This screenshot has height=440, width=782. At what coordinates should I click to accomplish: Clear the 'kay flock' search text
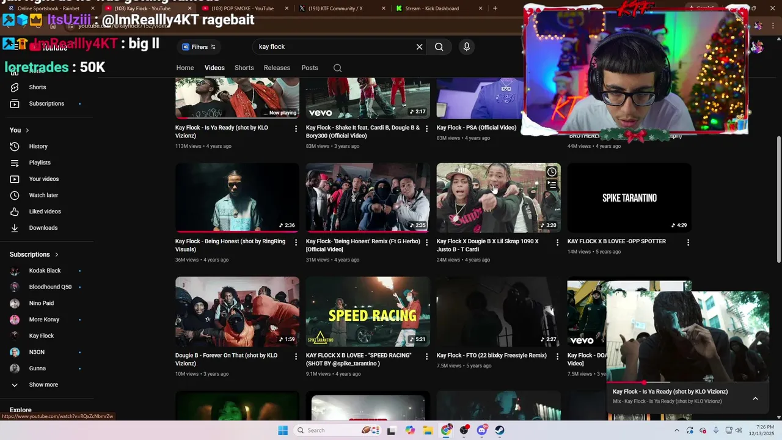pyautogui.click(x=419, y=47)
